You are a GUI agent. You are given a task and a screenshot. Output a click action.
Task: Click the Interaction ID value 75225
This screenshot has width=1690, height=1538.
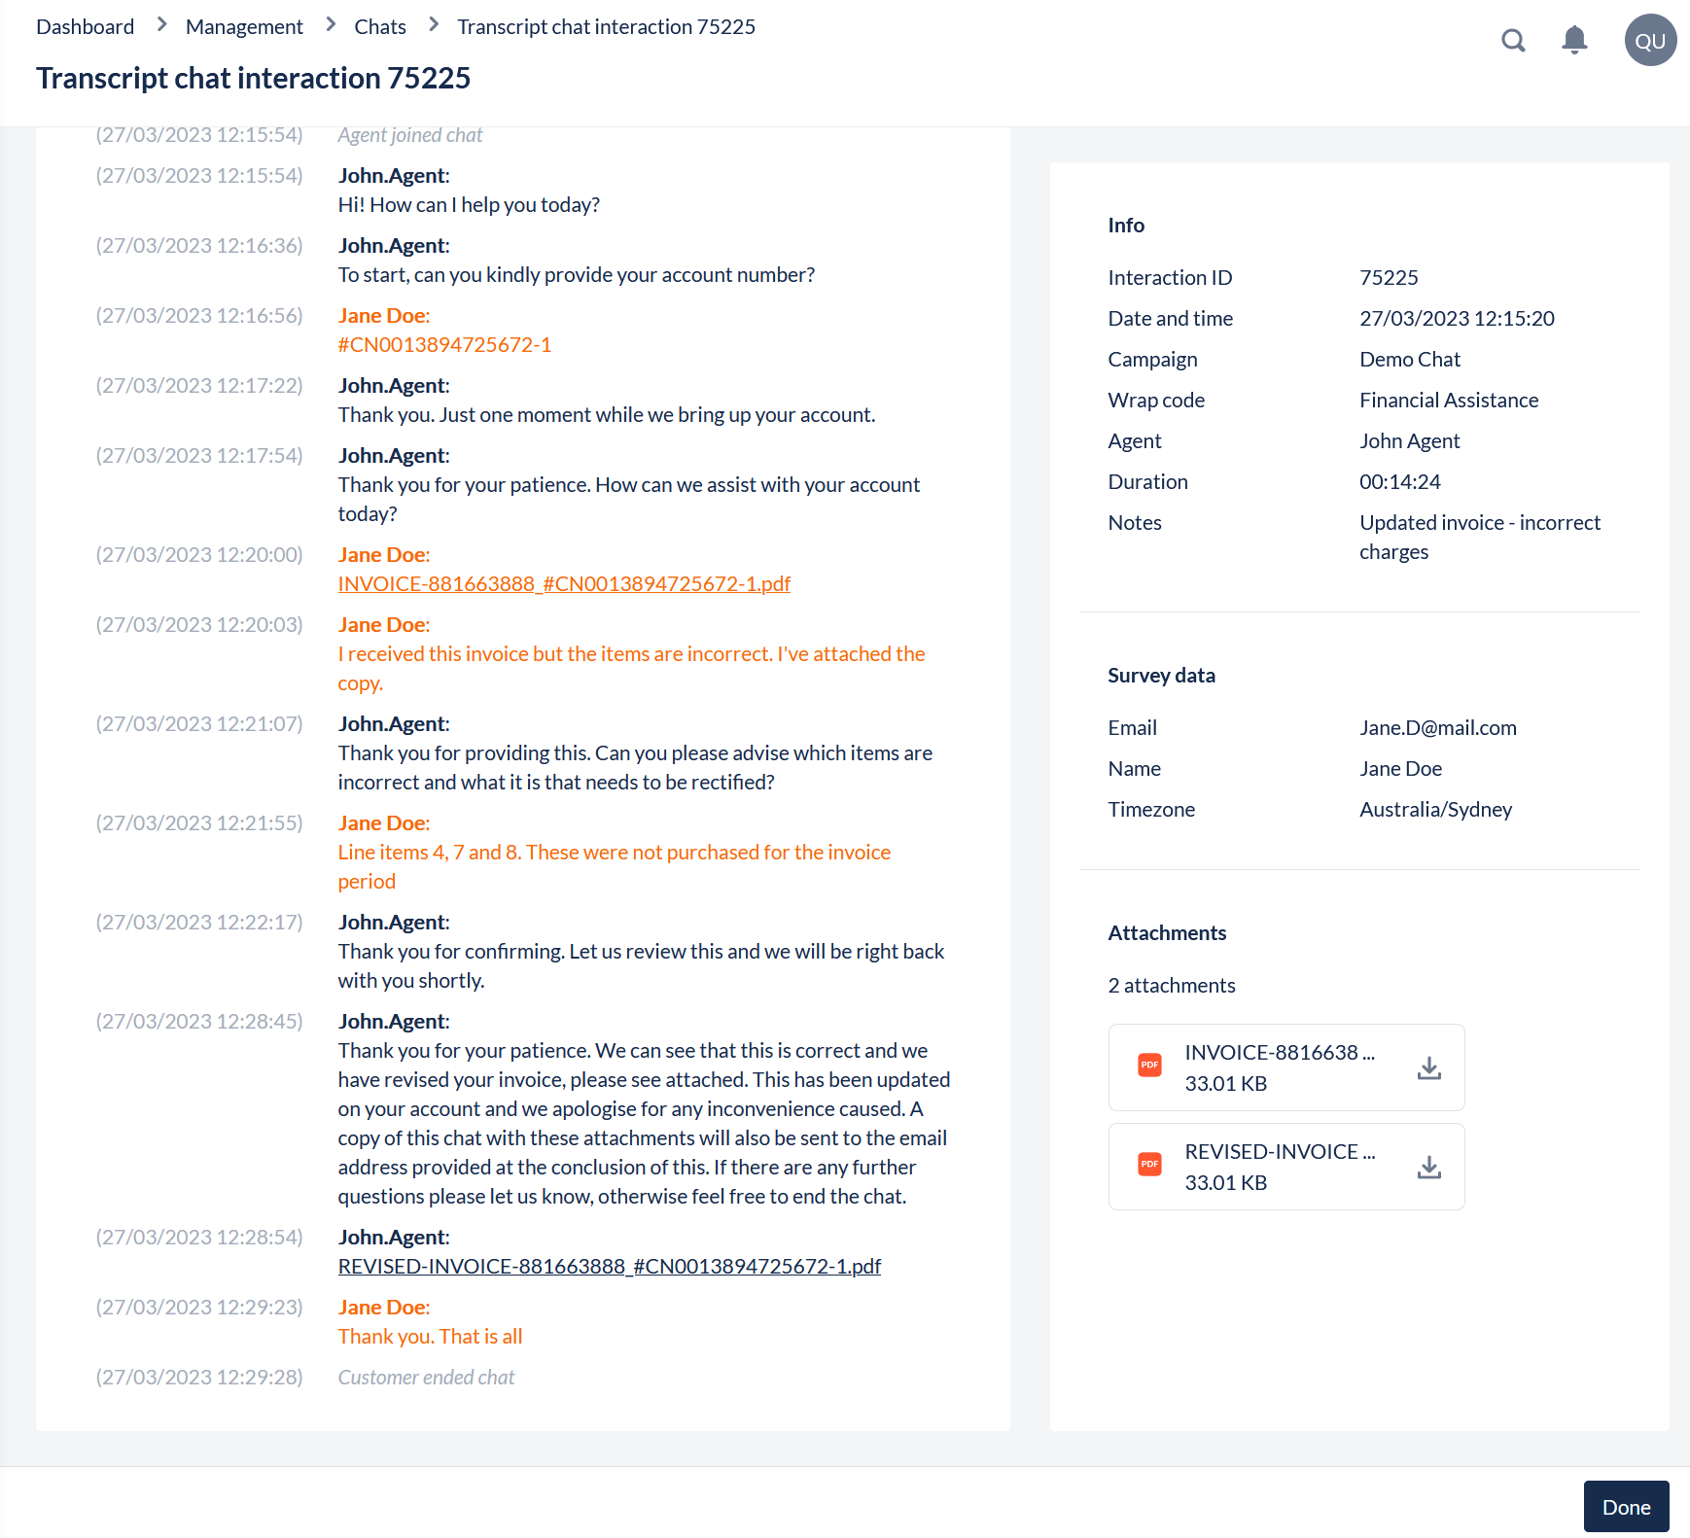[x=1388, y=278]
